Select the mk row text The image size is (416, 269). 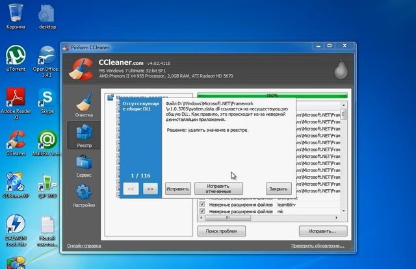tap(280, 211)
